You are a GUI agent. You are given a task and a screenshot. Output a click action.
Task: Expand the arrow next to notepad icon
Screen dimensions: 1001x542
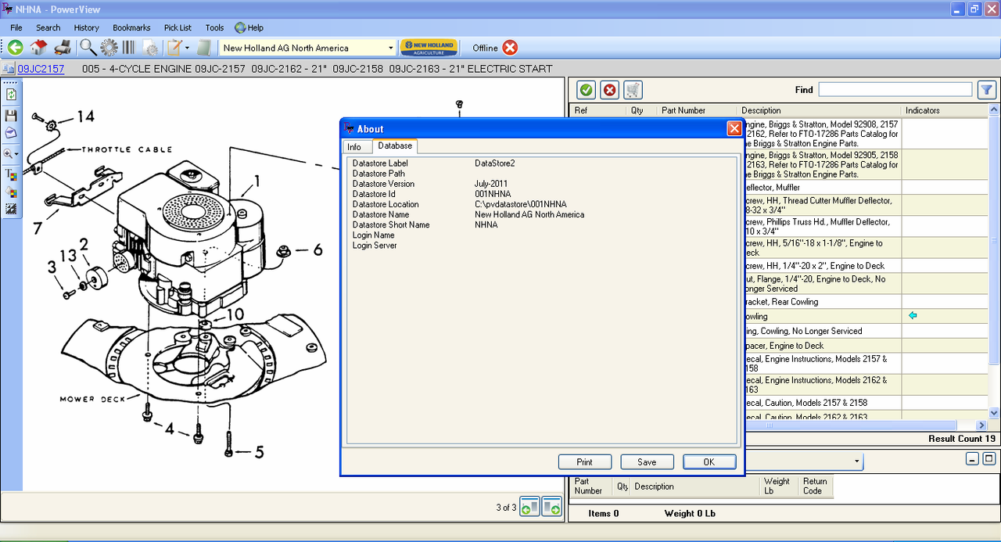[x=188, y=48]
